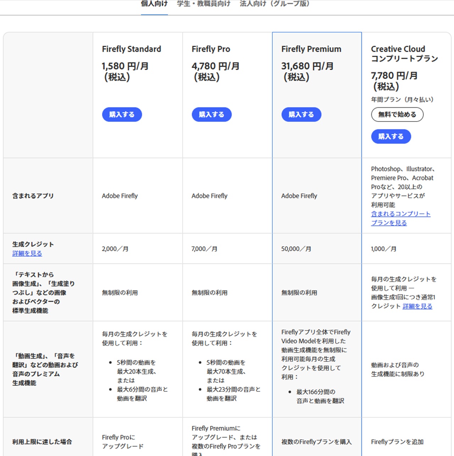The width and height of the screenshot is (454, 456).
Task: Click Adobe Firefly in the Standard column
Action: click(120, 196)
